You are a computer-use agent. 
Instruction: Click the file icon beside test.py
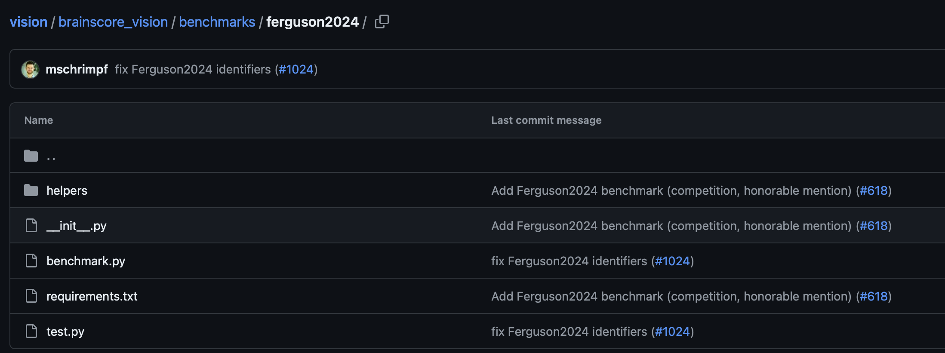tap(31, 331)
